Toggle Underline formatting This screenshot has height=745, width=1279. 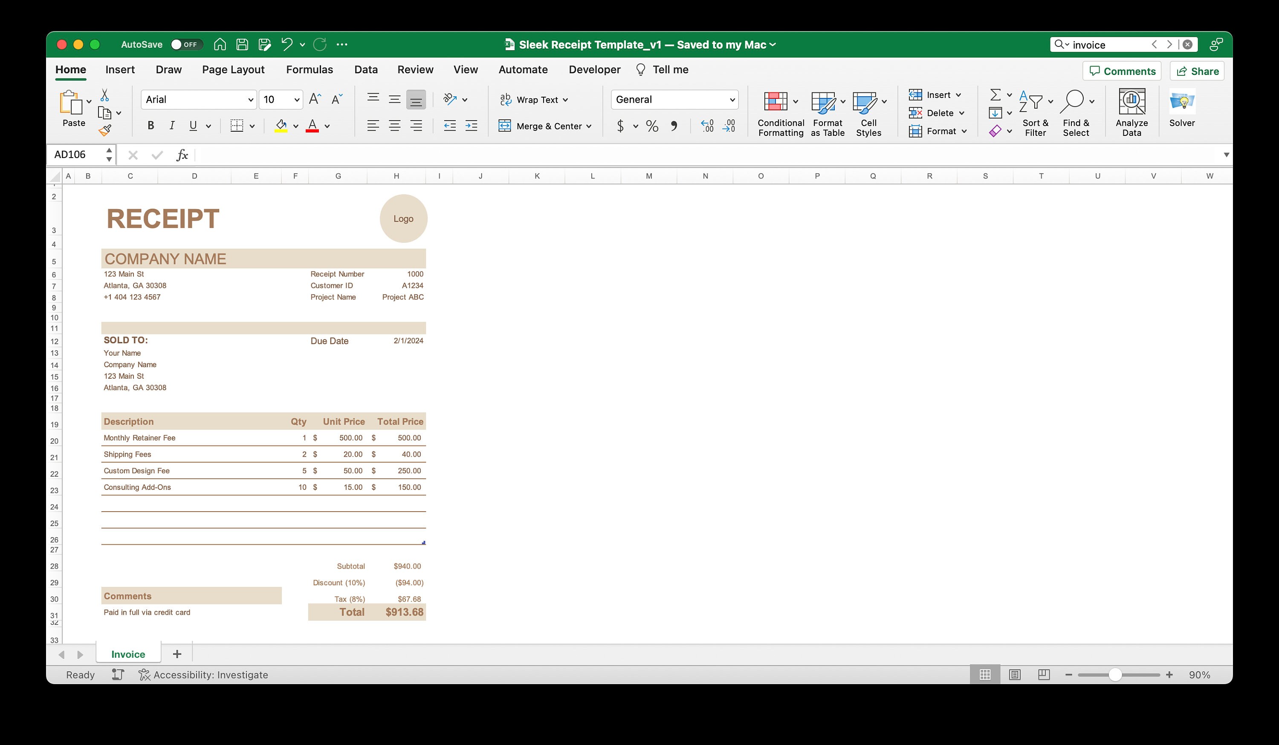pyautogui.click(x=193, y=126)
